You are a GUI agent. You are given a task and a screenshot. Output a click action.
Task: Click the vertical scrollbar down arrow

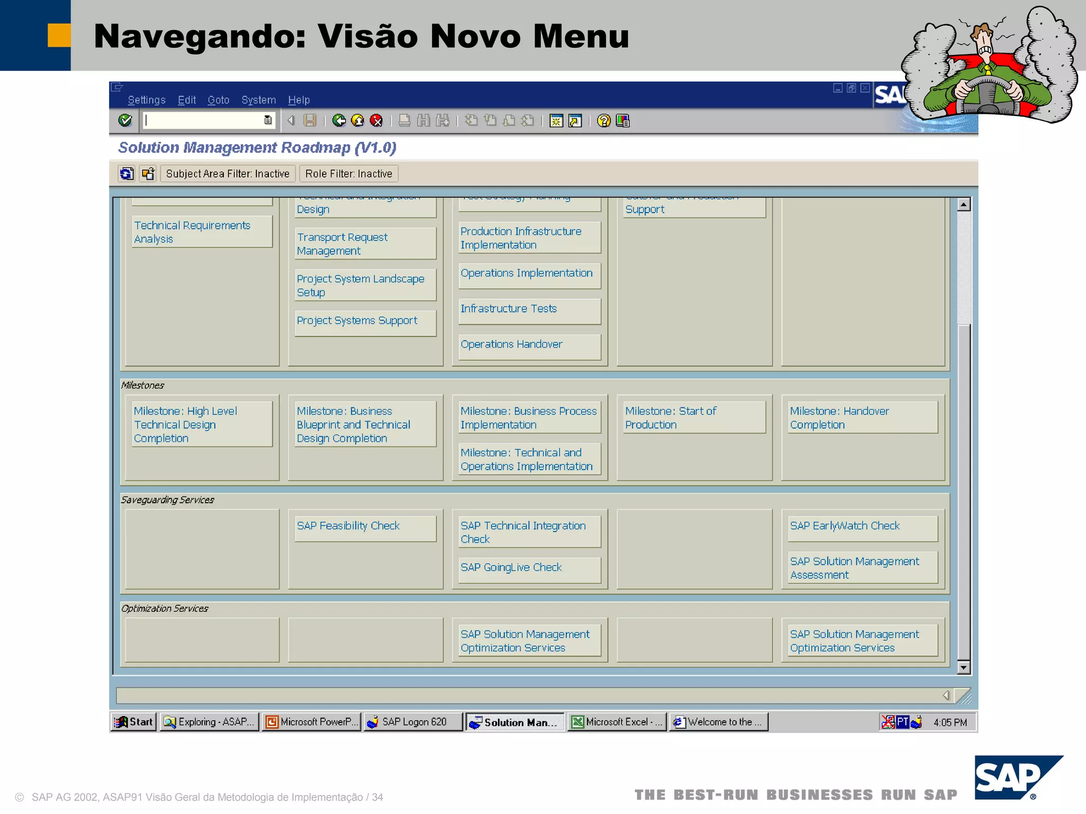click(x=964, y=667)
